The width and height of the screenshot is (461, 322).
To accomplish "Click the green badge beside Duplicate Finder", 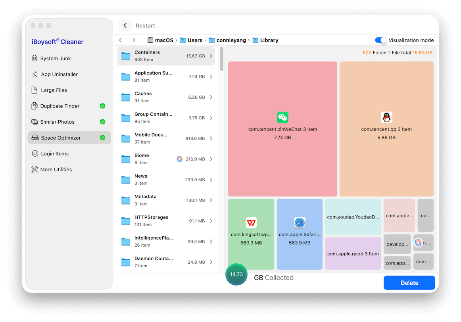I will click(x=102, y=106).
